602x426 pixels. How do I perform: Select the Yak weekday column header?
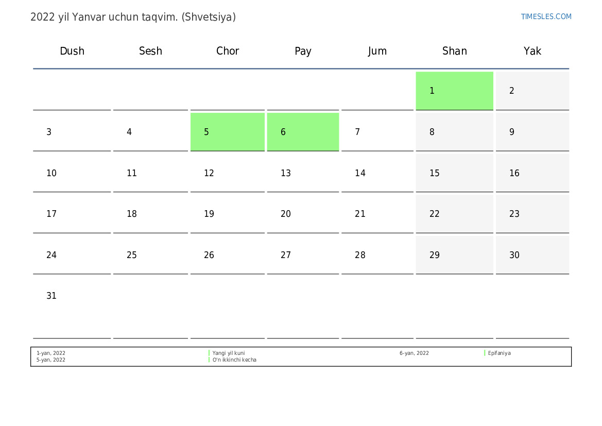click(532, 51)
